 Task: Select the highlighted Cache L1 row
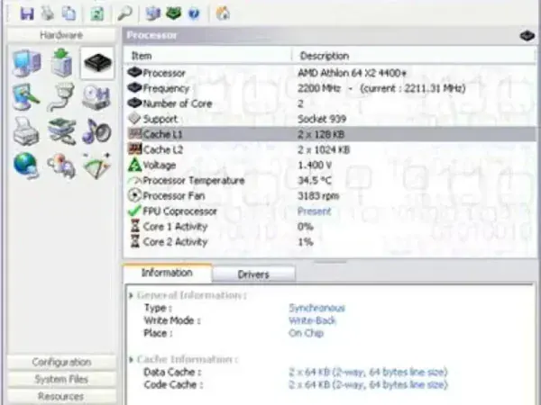(x=329, y=134)
